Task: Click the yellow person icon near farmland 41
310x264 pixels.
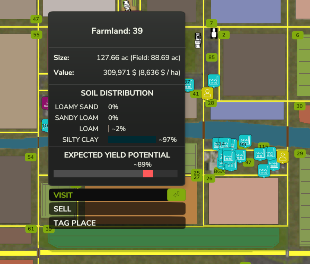Action: [x=207, y=93]
